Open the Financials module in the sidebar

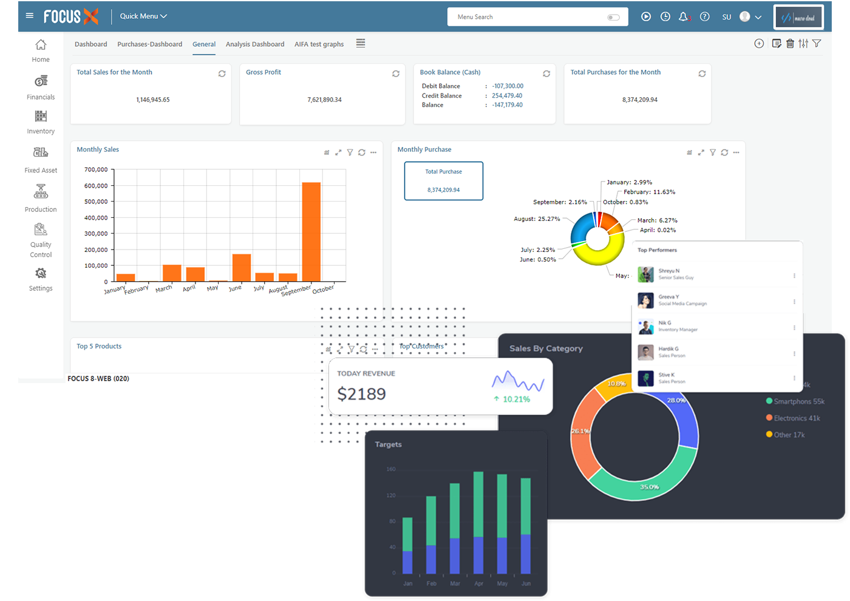click(41, 88)
